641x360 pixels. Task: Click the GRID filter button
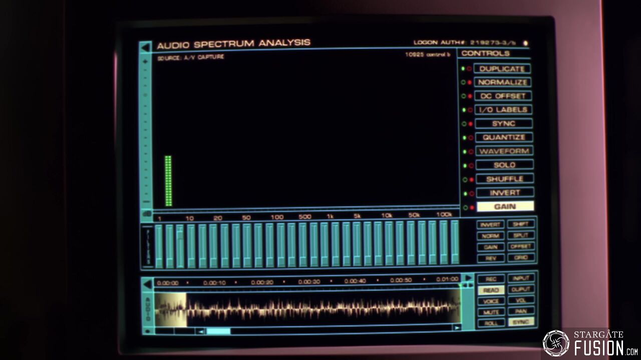(x=521, y=257)
